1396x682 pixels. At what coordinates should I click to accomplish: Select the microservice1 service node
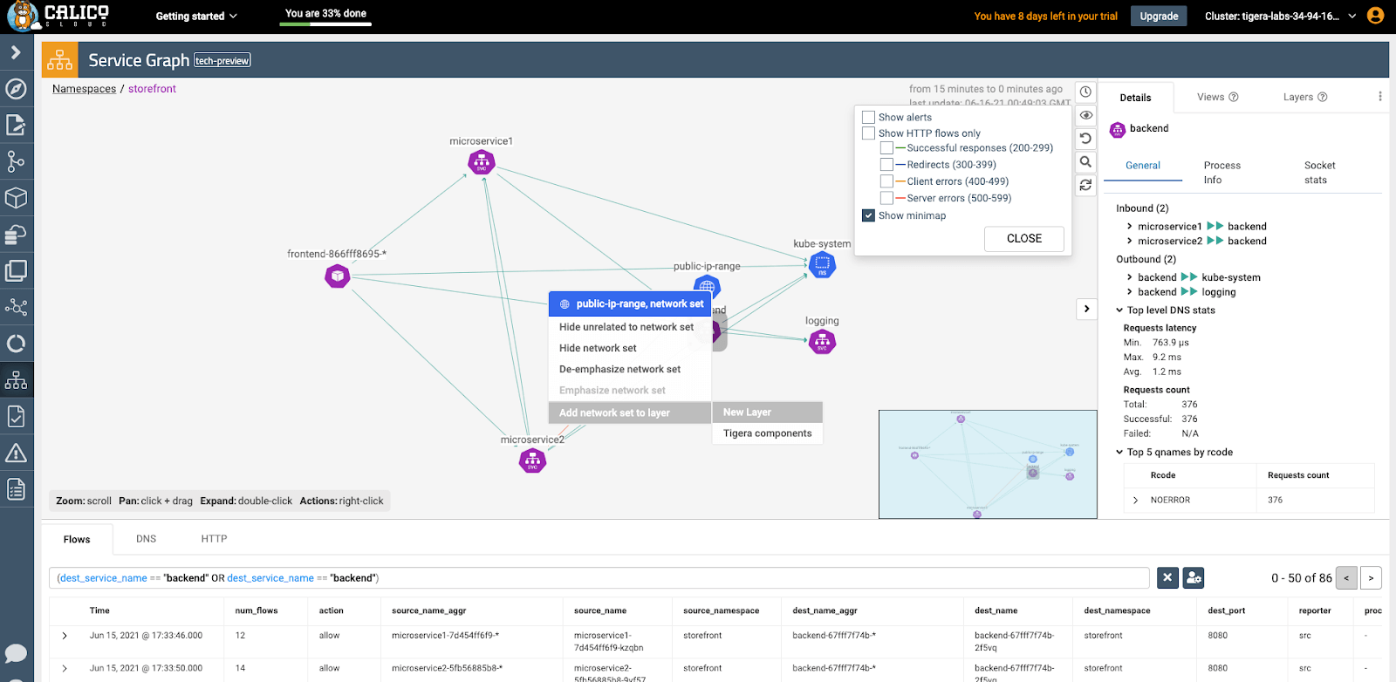[482, 162]
